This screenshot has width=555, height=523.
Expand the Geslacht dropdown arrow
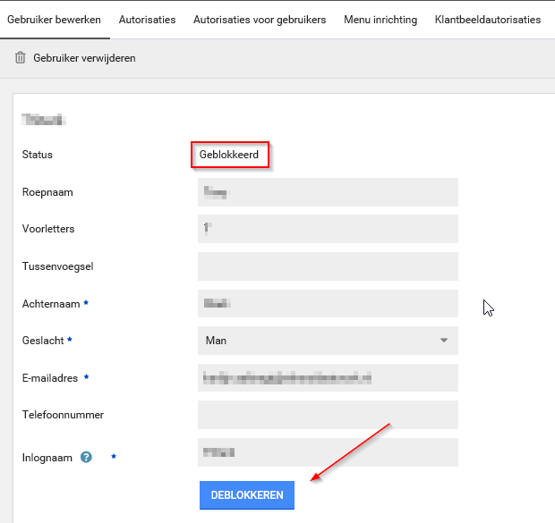click(x=443, y=341)
